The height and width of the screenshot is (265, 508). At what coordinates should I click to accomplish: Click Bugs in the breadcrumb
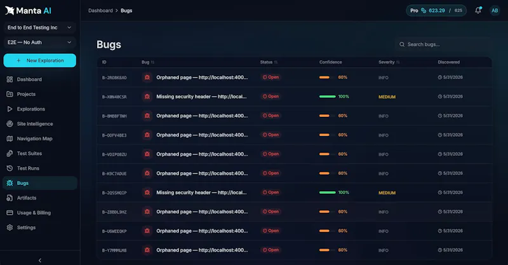pos(126,10)
